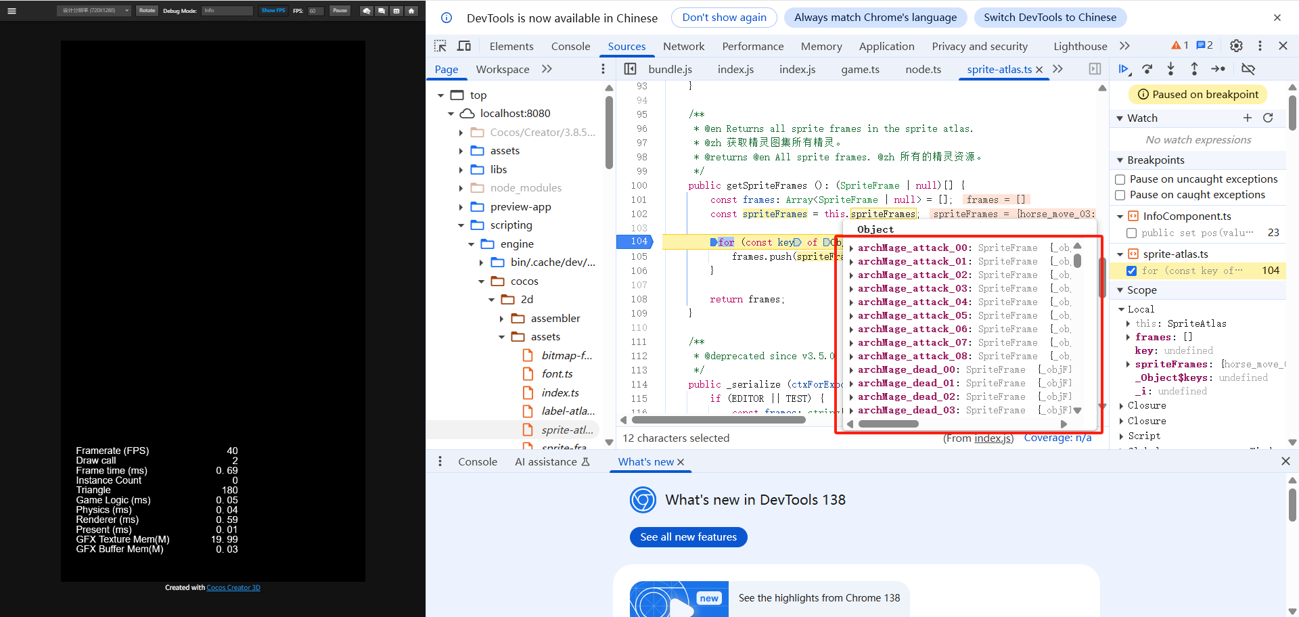Toggle the file navigator sidebar icon
Viewport: 1299px width, 617px height.
[x=630, y=69]
